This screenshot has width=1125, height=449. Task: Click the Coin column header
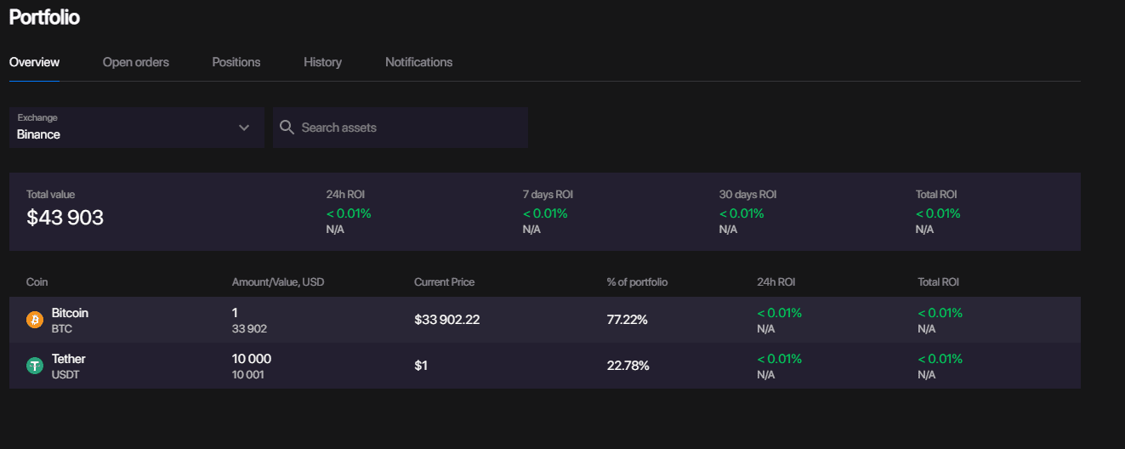point(37,282)
